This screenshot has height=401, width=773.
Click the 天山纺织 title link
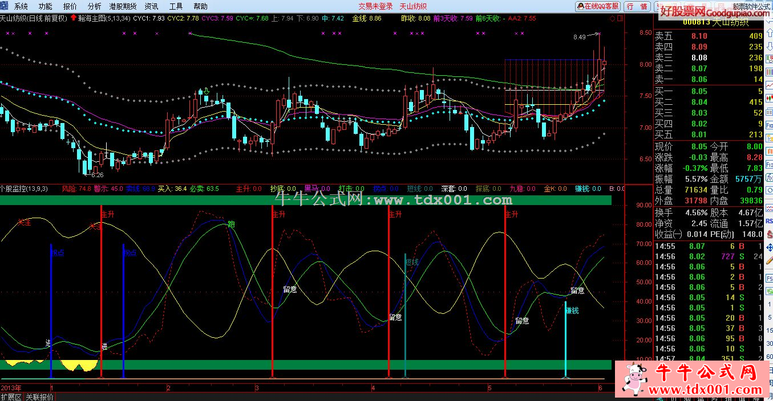coord(413,6)
